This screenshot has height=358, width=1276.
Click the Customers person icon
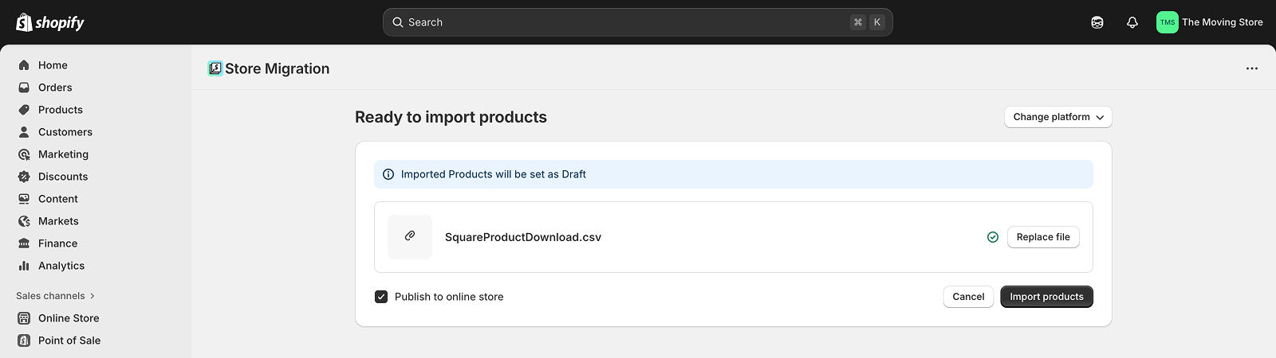coord(24,132)
